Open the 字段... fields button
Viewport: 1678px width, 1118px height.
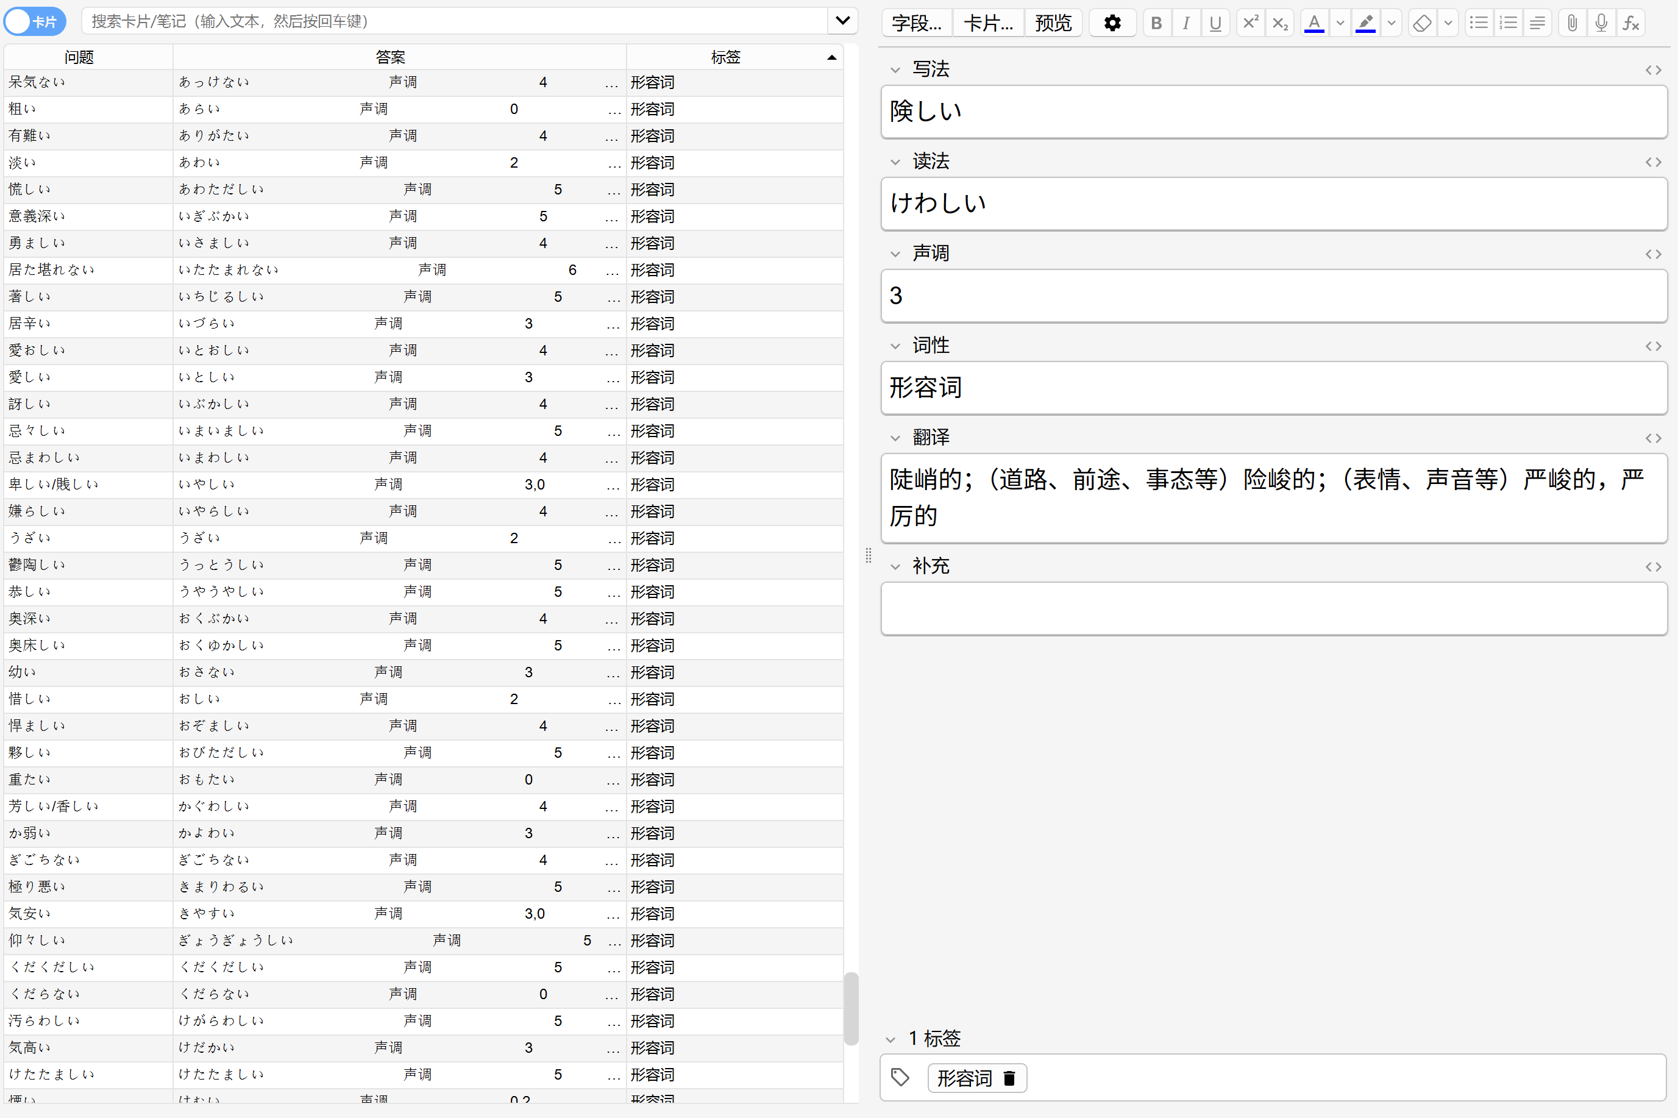click(917, 23)
